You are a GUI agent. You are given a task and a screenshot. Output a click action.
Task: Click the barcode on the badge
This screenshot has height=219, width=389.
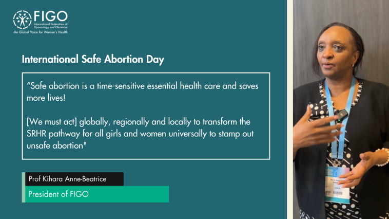coord(338,193)
